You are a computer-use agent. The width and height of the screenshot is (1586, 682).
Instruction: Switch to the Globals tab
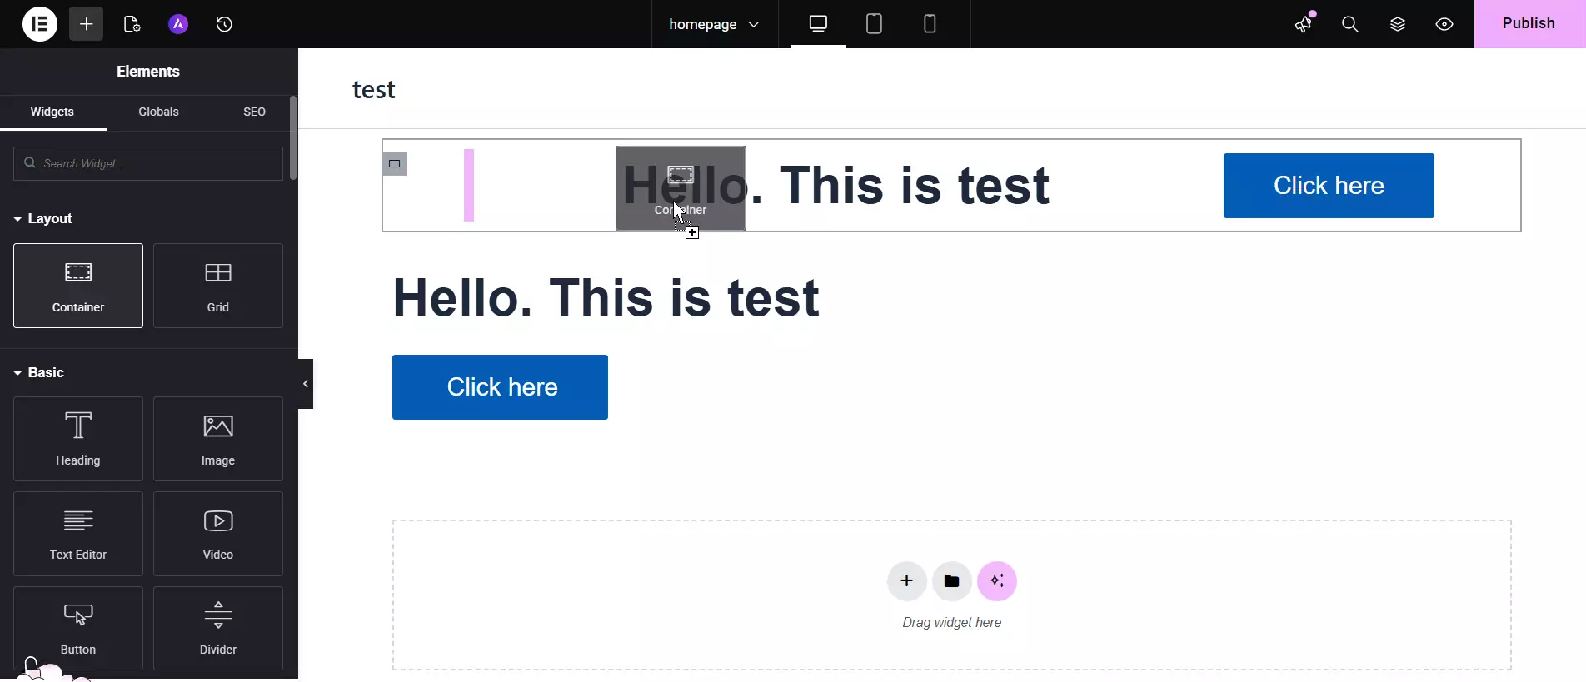pyautogui.click(x=158, y=112)
